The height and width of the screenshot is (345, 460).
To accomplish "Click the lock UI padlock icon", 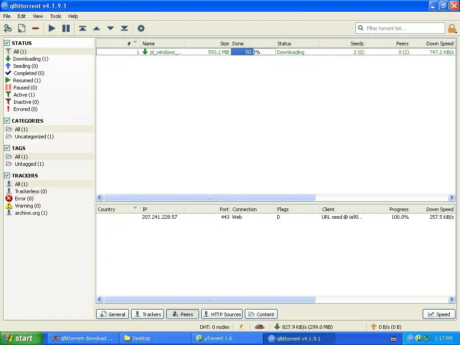I will [452, 28].
